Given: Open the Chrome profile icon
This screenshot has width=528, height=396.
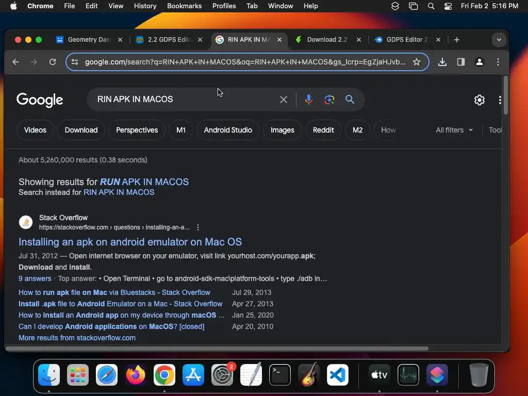Looking at the screenshot, I should coord(479,62).
